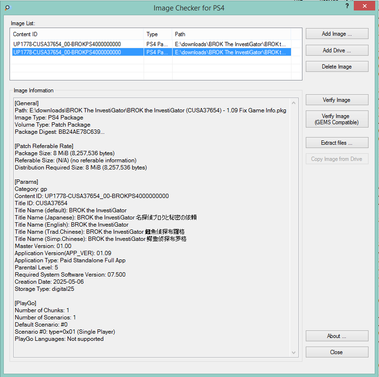Click the Title Name (Japanese) line

(106, 218)
